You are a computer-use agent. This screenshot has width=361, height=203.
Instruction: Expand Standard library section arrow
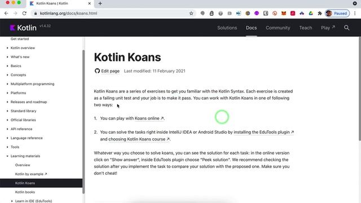pos(7,111)
